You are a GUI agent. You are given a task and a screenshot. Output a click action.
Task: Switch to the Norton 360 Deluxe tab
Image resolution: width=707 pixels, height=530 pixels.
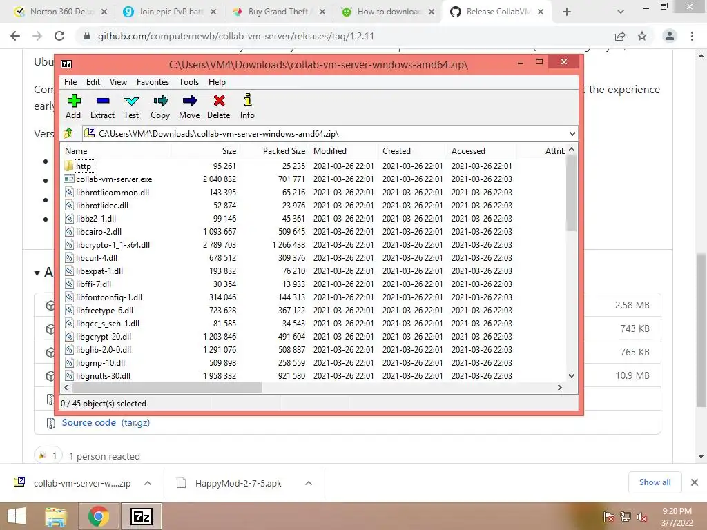61,12
